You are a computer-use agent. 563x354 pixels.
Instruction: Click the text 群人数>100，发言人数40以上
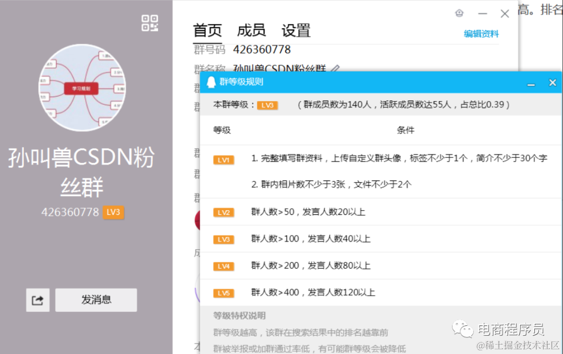click(x=311, y=239)
